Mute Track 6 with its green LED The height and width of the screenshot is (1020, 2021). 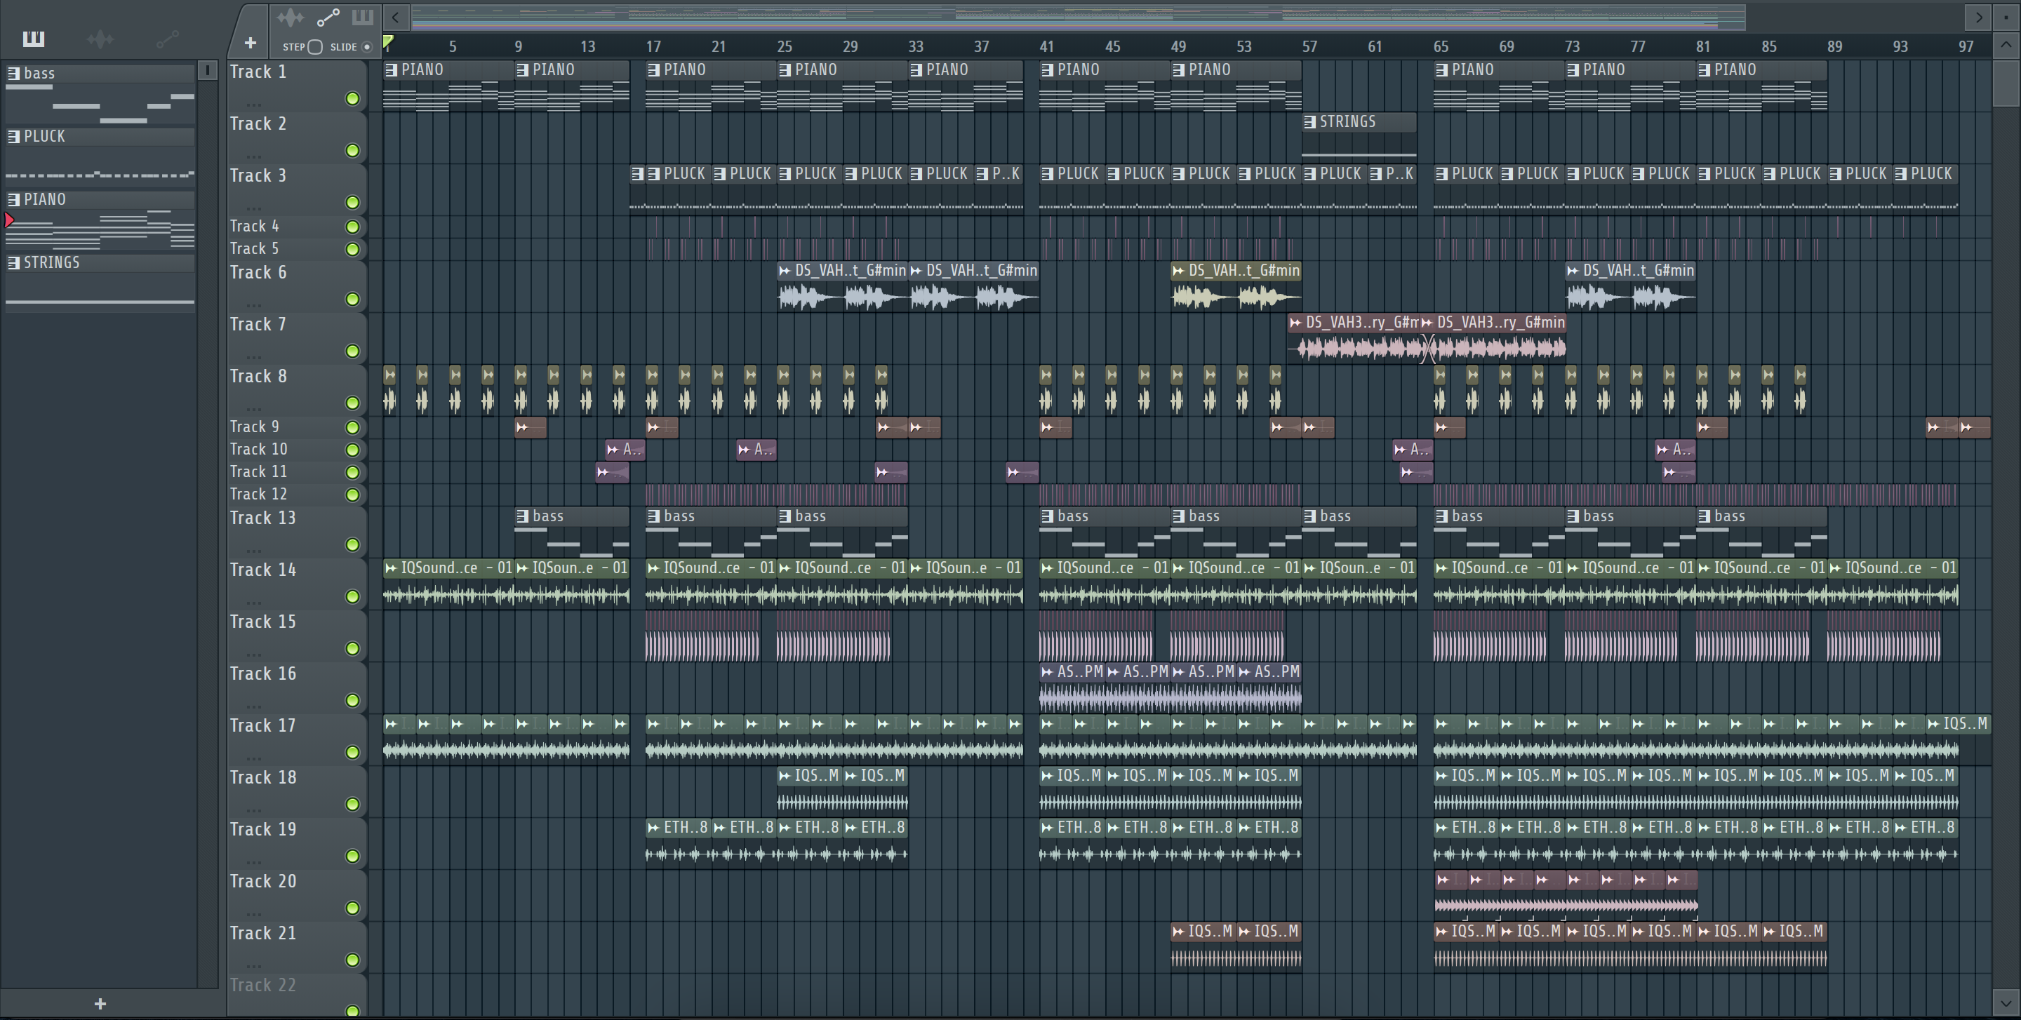(352, 300)
